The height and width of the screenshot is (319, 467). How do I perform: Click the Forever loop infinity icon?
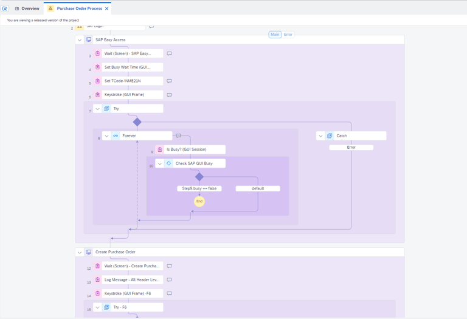tap(116, 135)
